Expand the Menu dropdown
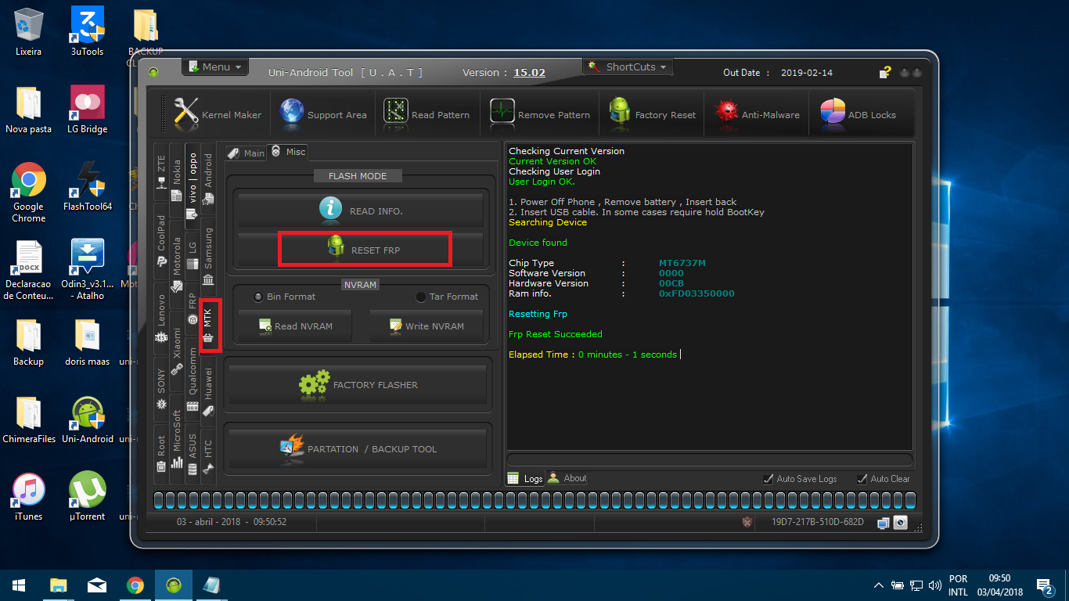Viewport: 1069px width, 601px height. tap(215, 67)
